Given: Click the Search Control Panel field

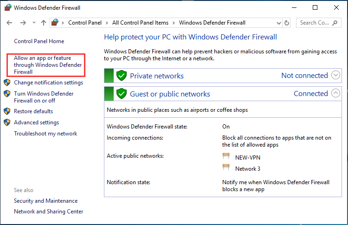Looking at the screenshot, I should pos(318,23).
